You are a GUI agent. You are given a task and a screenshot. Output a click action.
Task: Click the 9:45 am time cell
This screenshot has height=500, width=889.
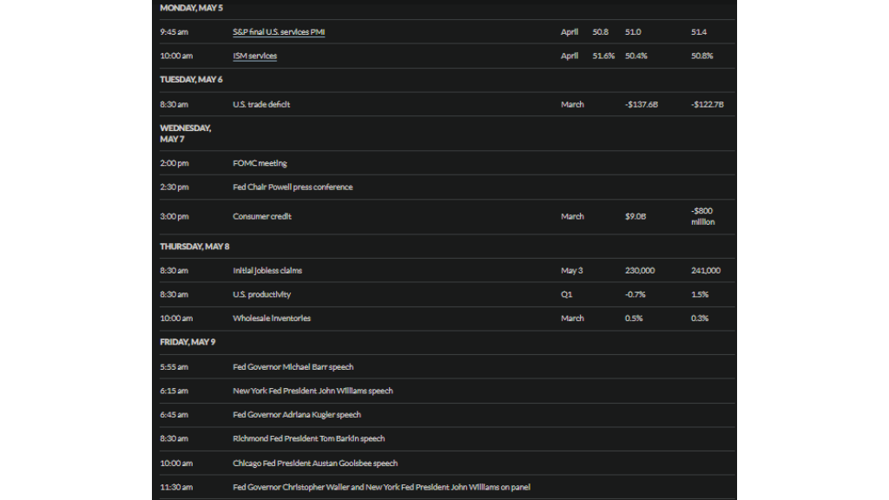pyautogui.click(x=174, y=32)
